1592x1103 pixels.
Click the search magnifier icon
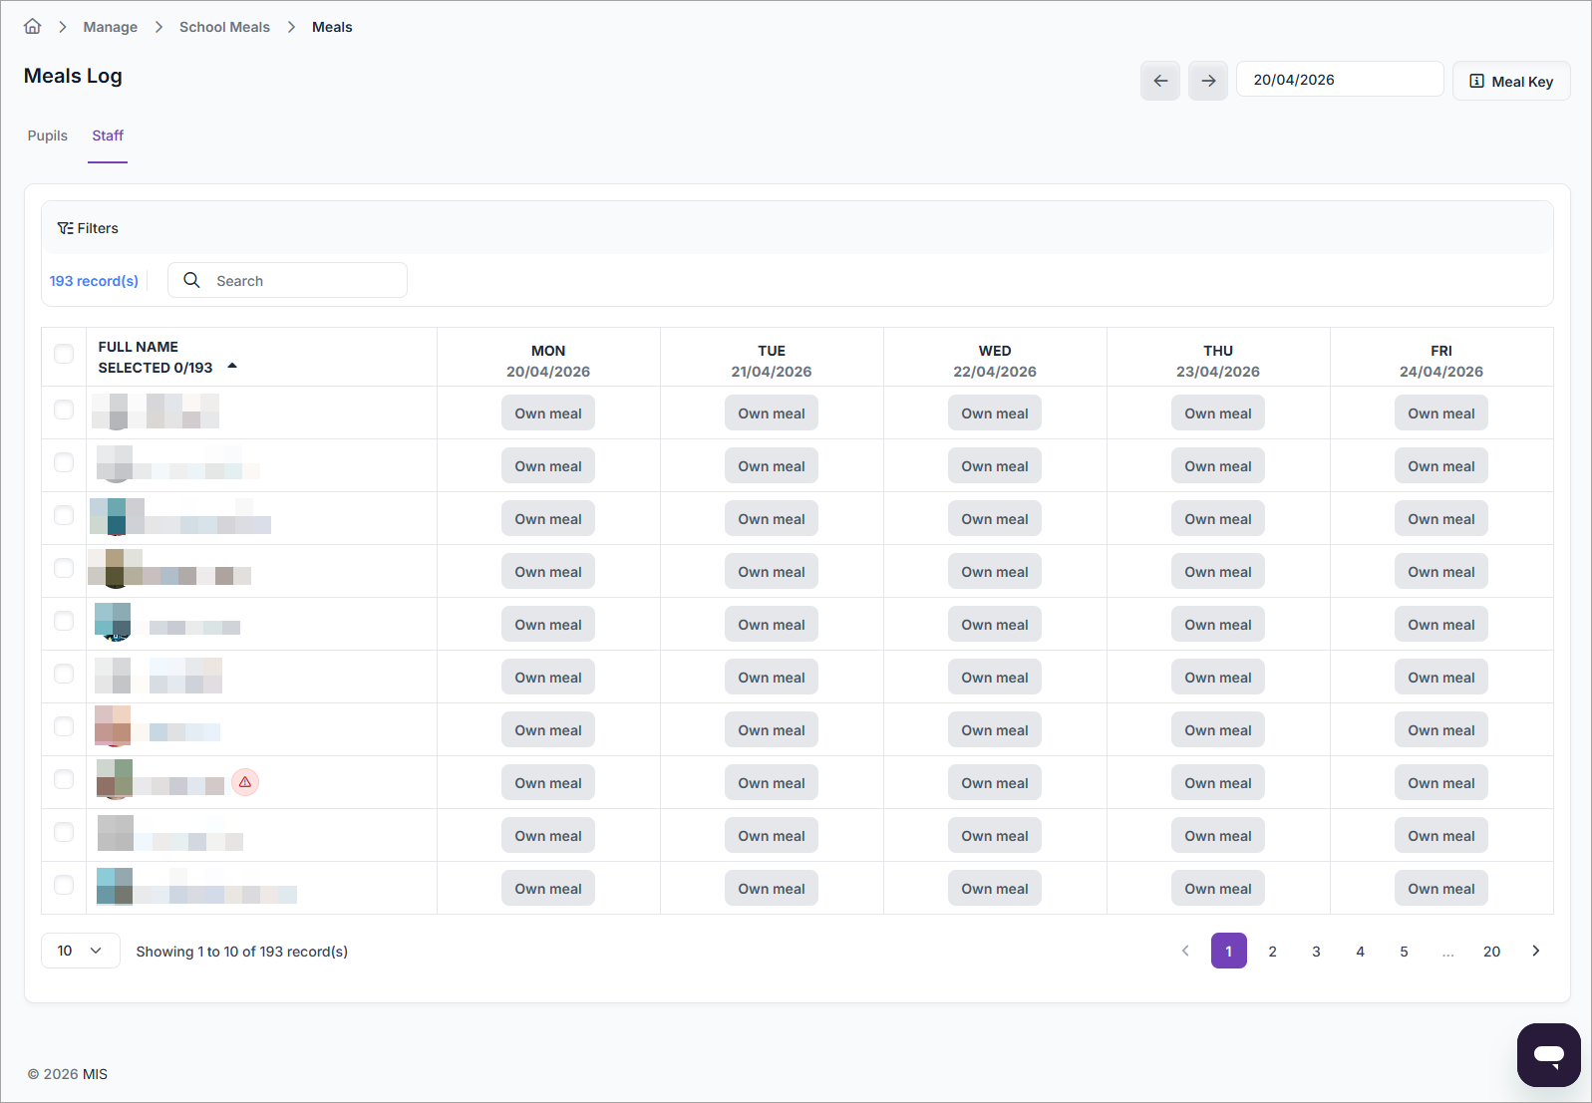(x=192, y=281)
